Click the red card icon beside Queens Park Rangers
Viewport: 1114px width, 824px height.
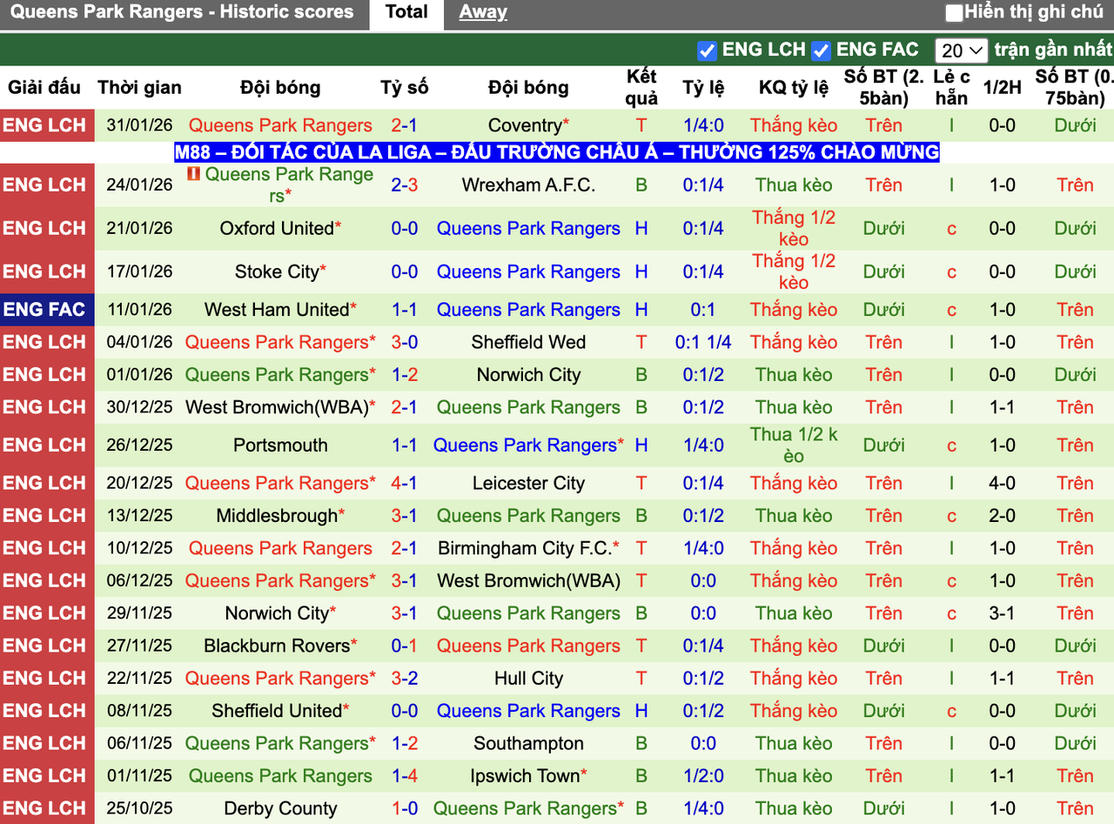coord(193,174)
